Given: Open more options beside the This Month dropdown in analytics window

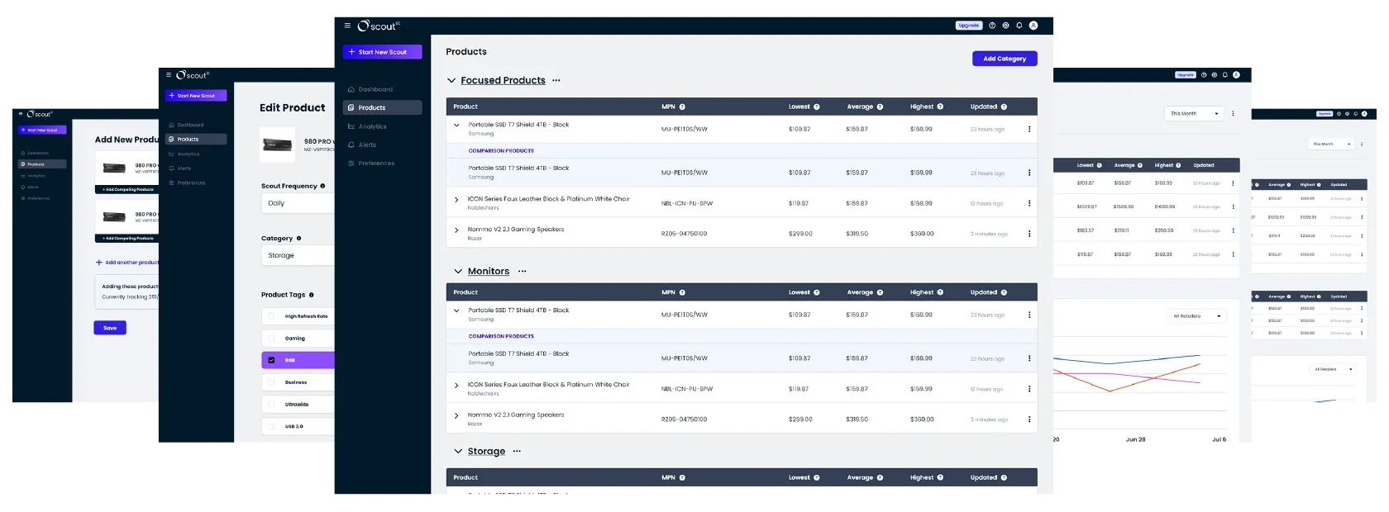Looking at the screenshot, I should click(1233, 114).
